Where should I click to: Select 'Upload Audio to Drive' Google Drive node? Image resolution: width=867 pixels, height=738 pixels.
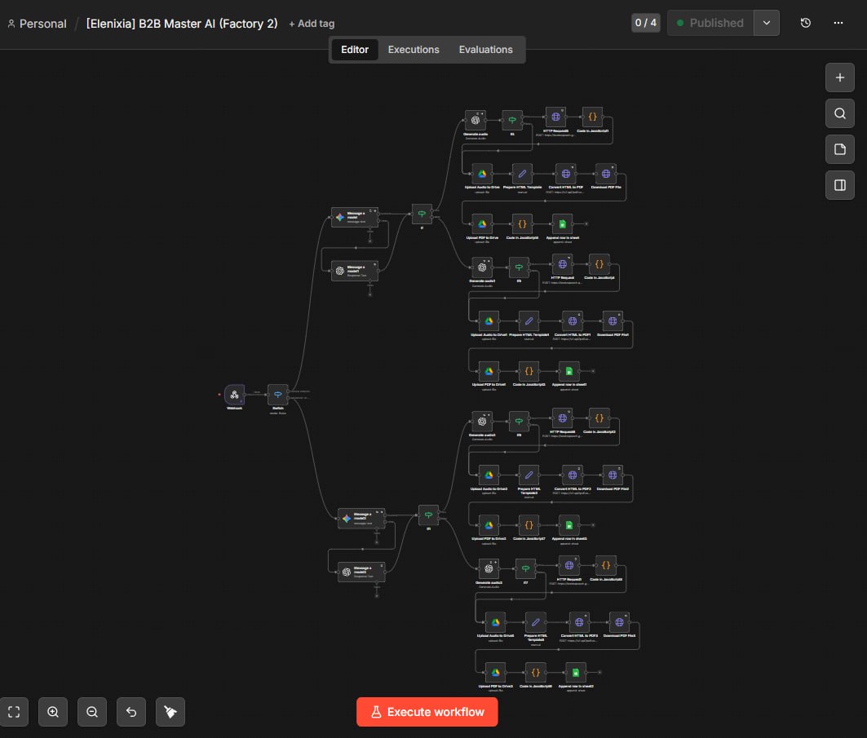click(x=482, y=174)
